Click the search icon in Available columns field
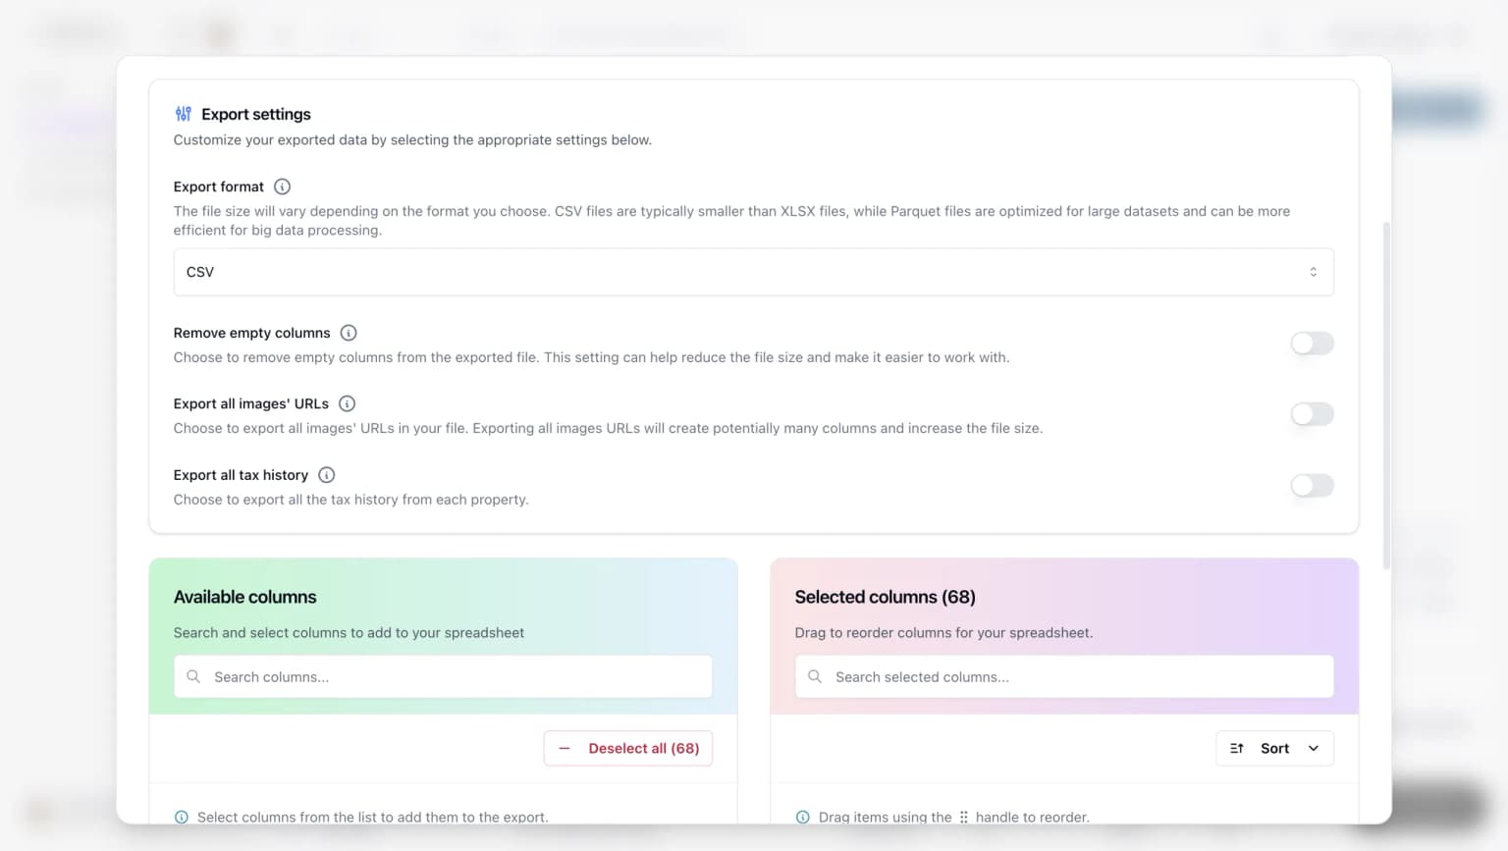 coord(193,677)
